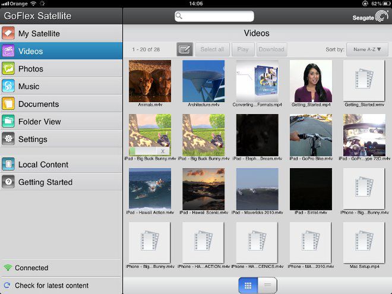Open the Photos icon in sidebar
The image size is (392, 294).
(x=8, y=69)
